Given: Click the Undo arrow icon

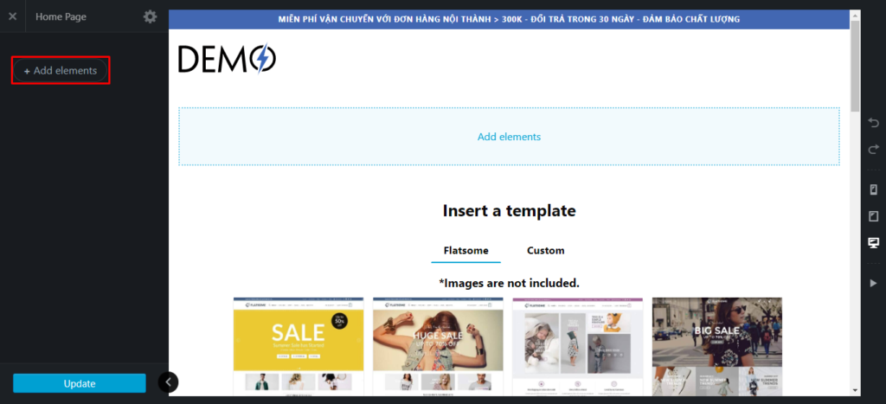Looking at the screenshot, I should [873, 125].
